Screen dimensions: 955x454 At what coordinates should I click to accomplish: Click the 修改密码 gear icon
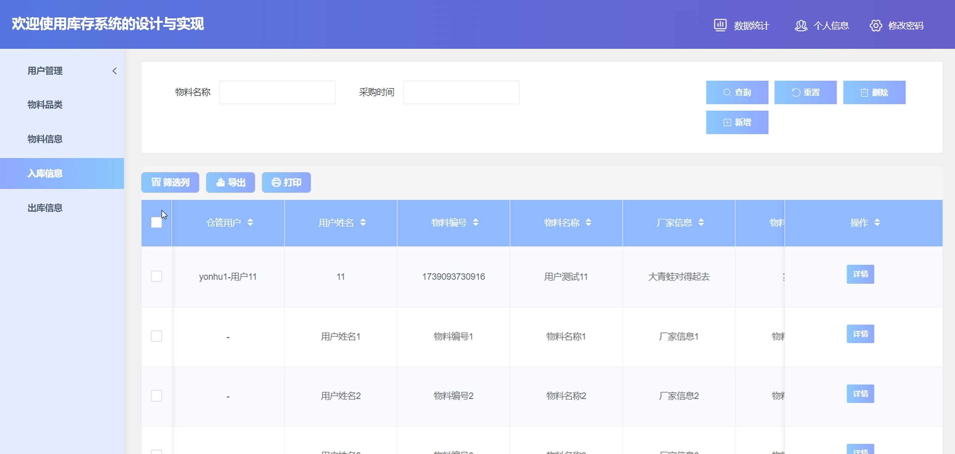(876, 26)
